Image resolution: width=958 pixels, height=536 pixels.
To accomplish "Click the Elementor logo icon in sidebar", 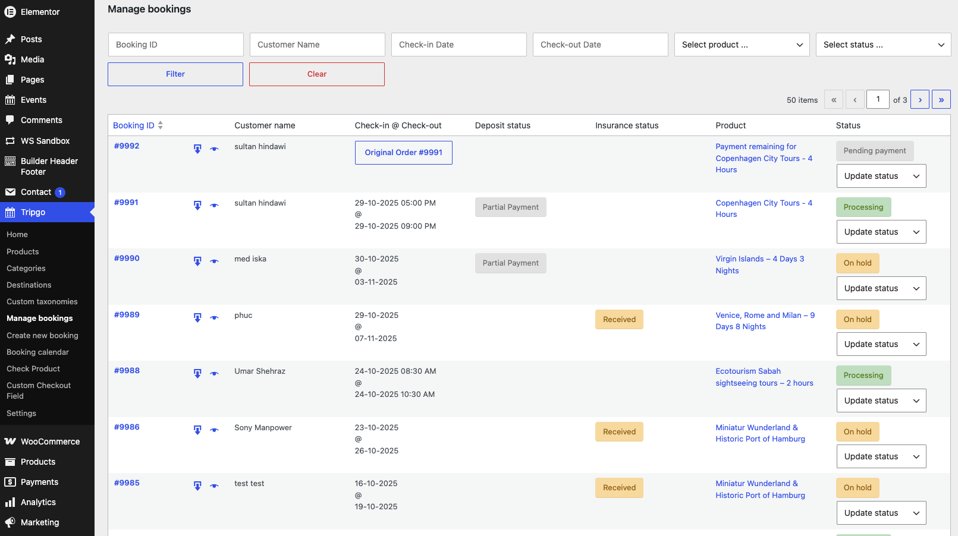I will [x=10, y=12].
